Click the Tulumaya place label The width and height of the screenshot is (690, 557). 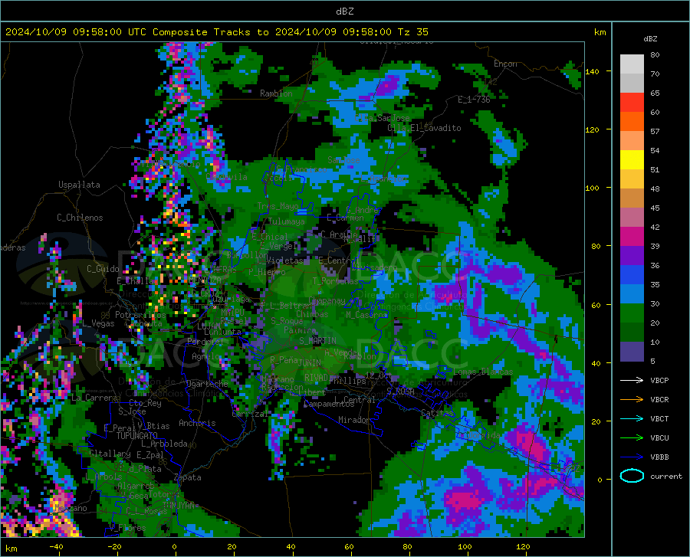tap(286, 221)
